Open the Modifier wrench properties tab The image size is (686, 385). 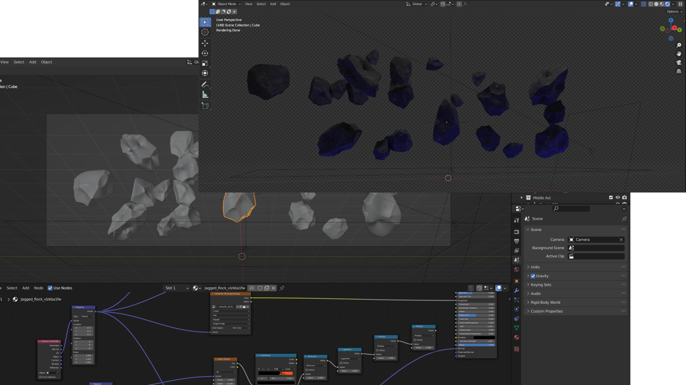coord(516,291)
